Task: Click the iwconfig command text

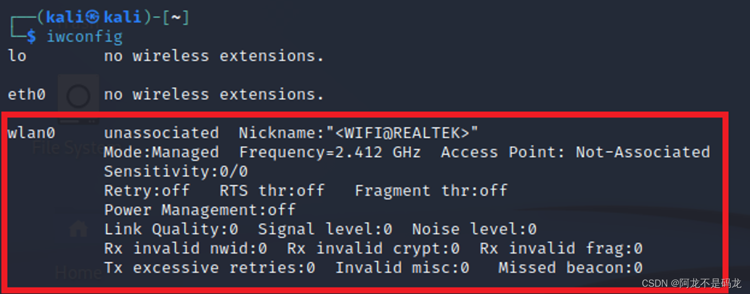Action: [85, 36]
